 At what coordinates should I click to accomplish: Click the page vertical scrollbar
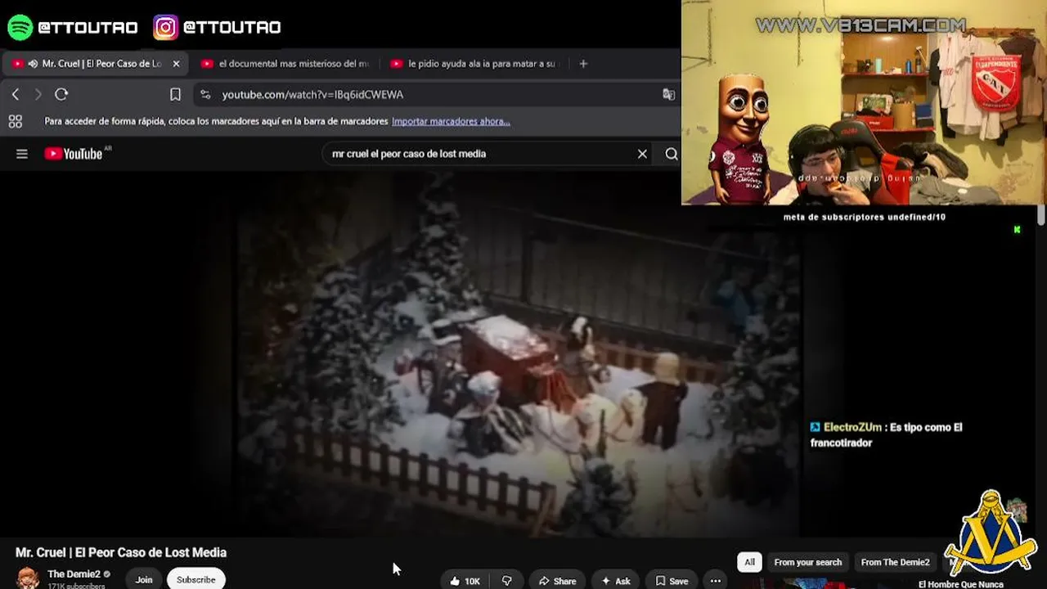pyautogui.click(x=1041, y=215)
